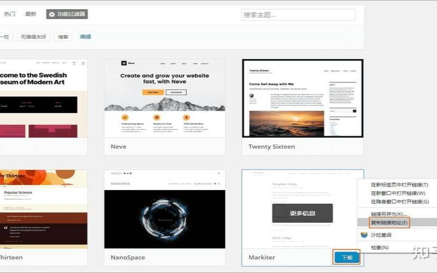Click the 编辑 filters link

(86, 37)
